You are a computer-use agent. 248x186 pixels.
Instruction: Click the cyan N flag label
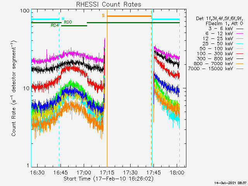(63, 18)
